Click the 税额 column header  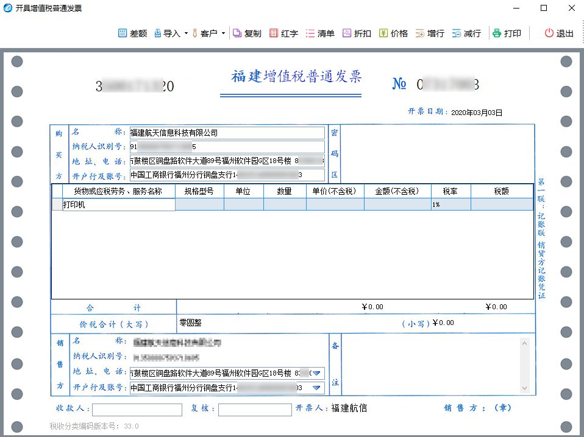coord(502,191)
